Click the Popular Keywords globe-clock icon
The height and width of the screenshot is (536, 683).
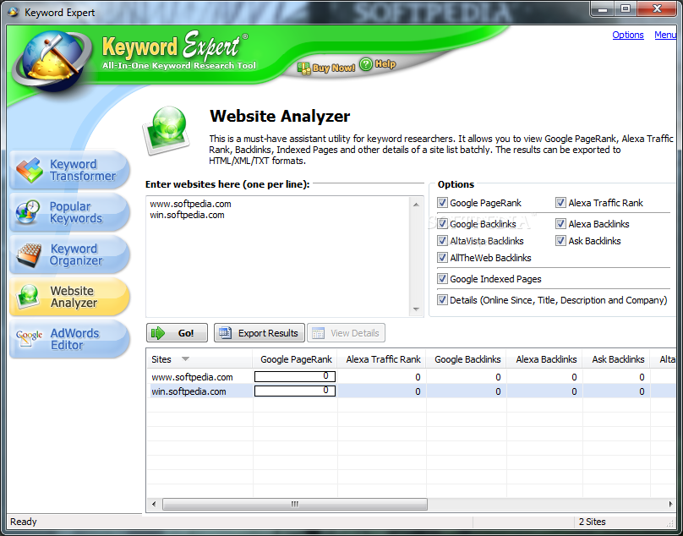[27, 212]
